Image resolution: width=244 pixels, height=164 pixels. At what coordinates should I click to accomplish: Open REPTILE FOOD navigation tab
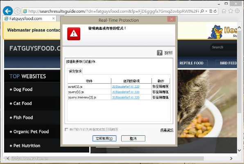pyautogui.click(x=192, y=63)
